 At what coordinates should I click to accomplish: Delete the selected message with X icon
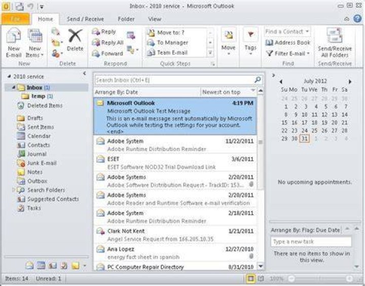tap(75, 40)
